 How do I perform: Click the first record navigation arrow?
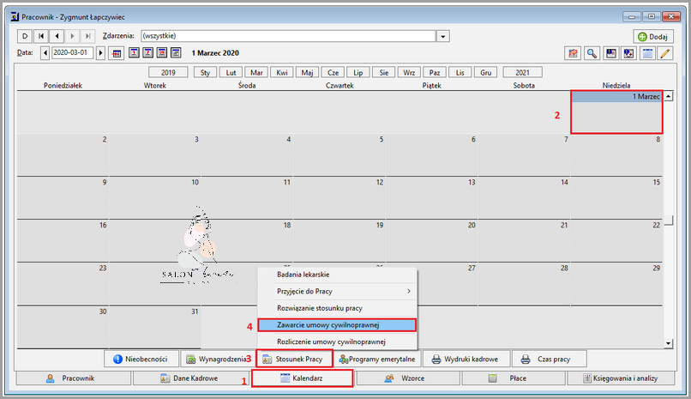41,36
